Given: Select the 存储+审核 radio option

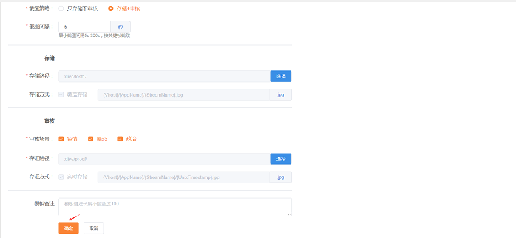Looking at the screenshot, I should tap(111, 9).
